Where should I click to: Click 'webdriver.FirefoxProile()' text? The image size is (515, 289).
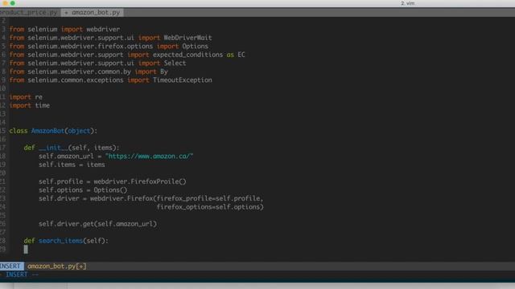coord(140,181)
